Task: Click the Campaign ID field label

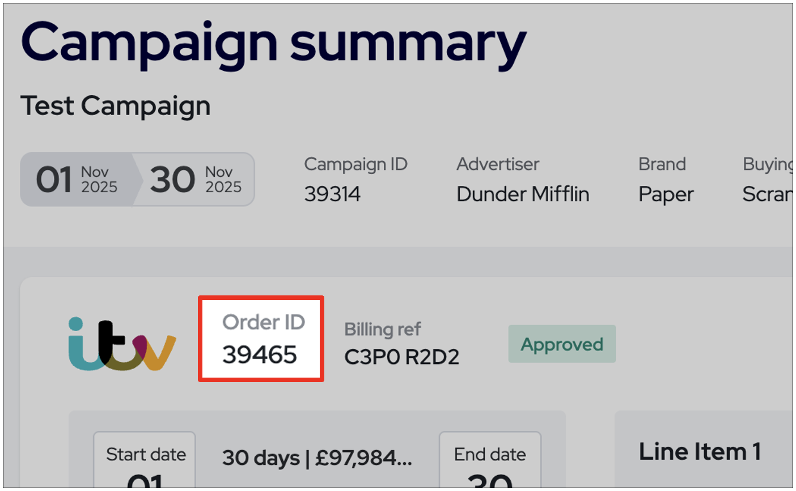Action: (x=355, y=164)
